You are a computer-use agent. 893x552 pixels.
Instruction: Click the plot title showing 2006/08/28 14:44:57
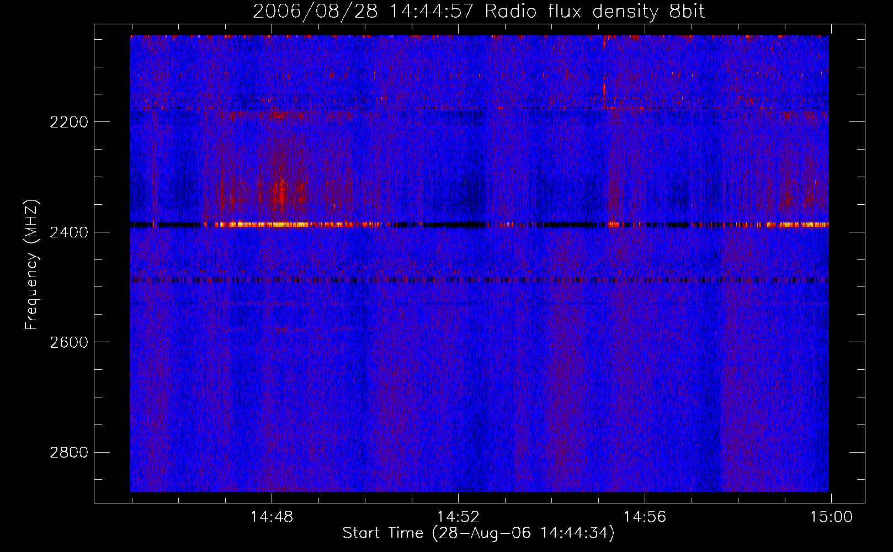click(x=479, y=11)
